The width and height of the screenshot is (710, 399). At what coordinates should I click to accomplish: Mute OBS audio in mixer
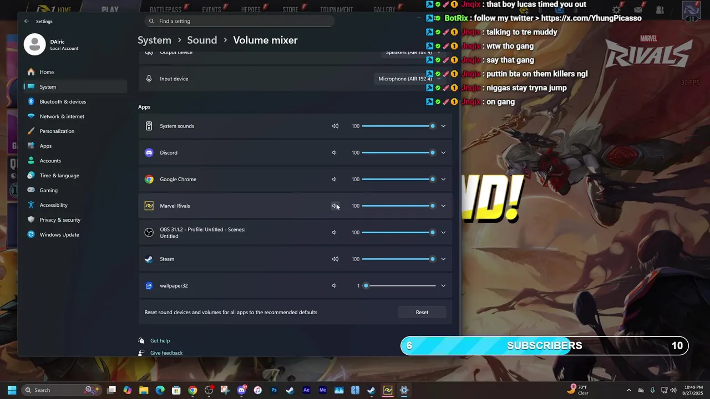334,232
